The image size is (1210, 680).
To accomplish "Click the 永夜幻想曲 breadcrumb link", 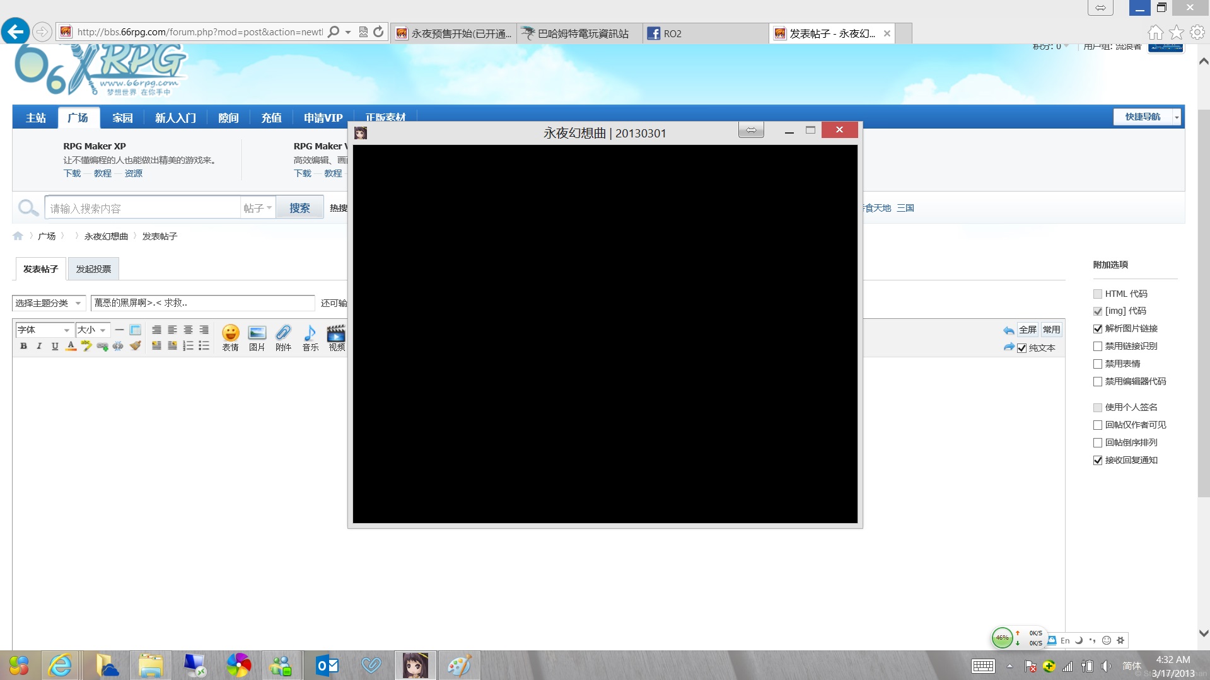I will (106, 236).
